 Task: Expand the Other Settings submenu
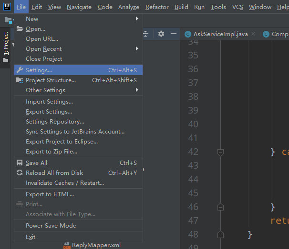[78, 90]
